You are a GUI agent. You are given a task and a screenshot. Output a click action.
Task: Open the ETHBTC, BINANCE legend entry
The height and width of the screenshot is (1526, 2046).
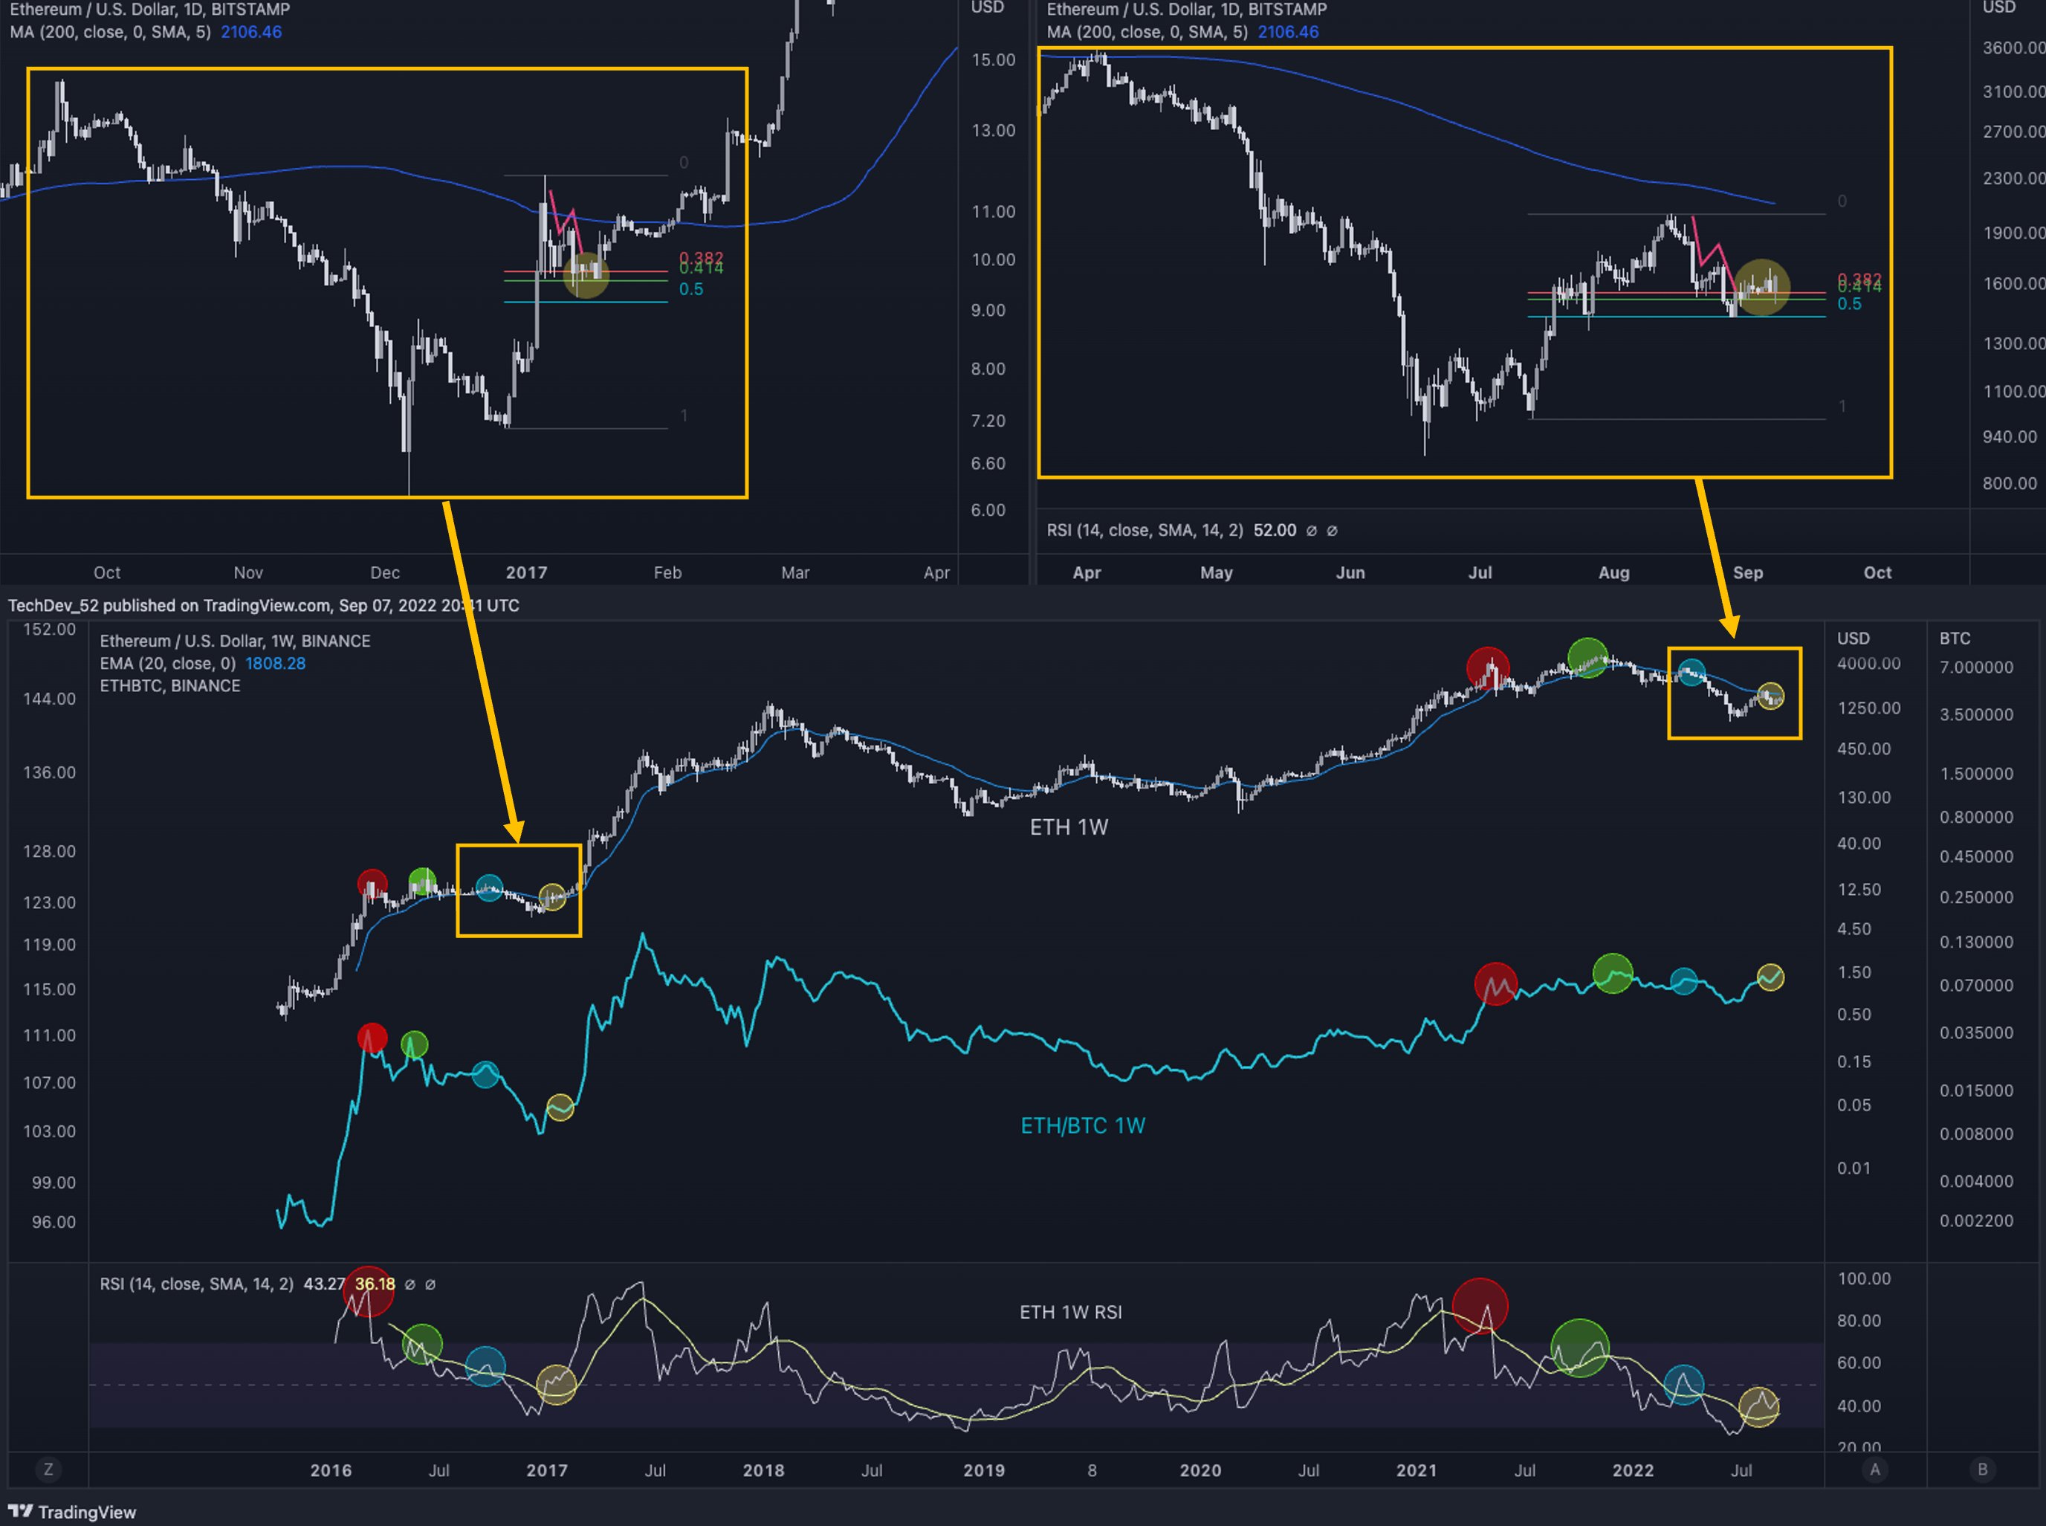pos(170,685)
